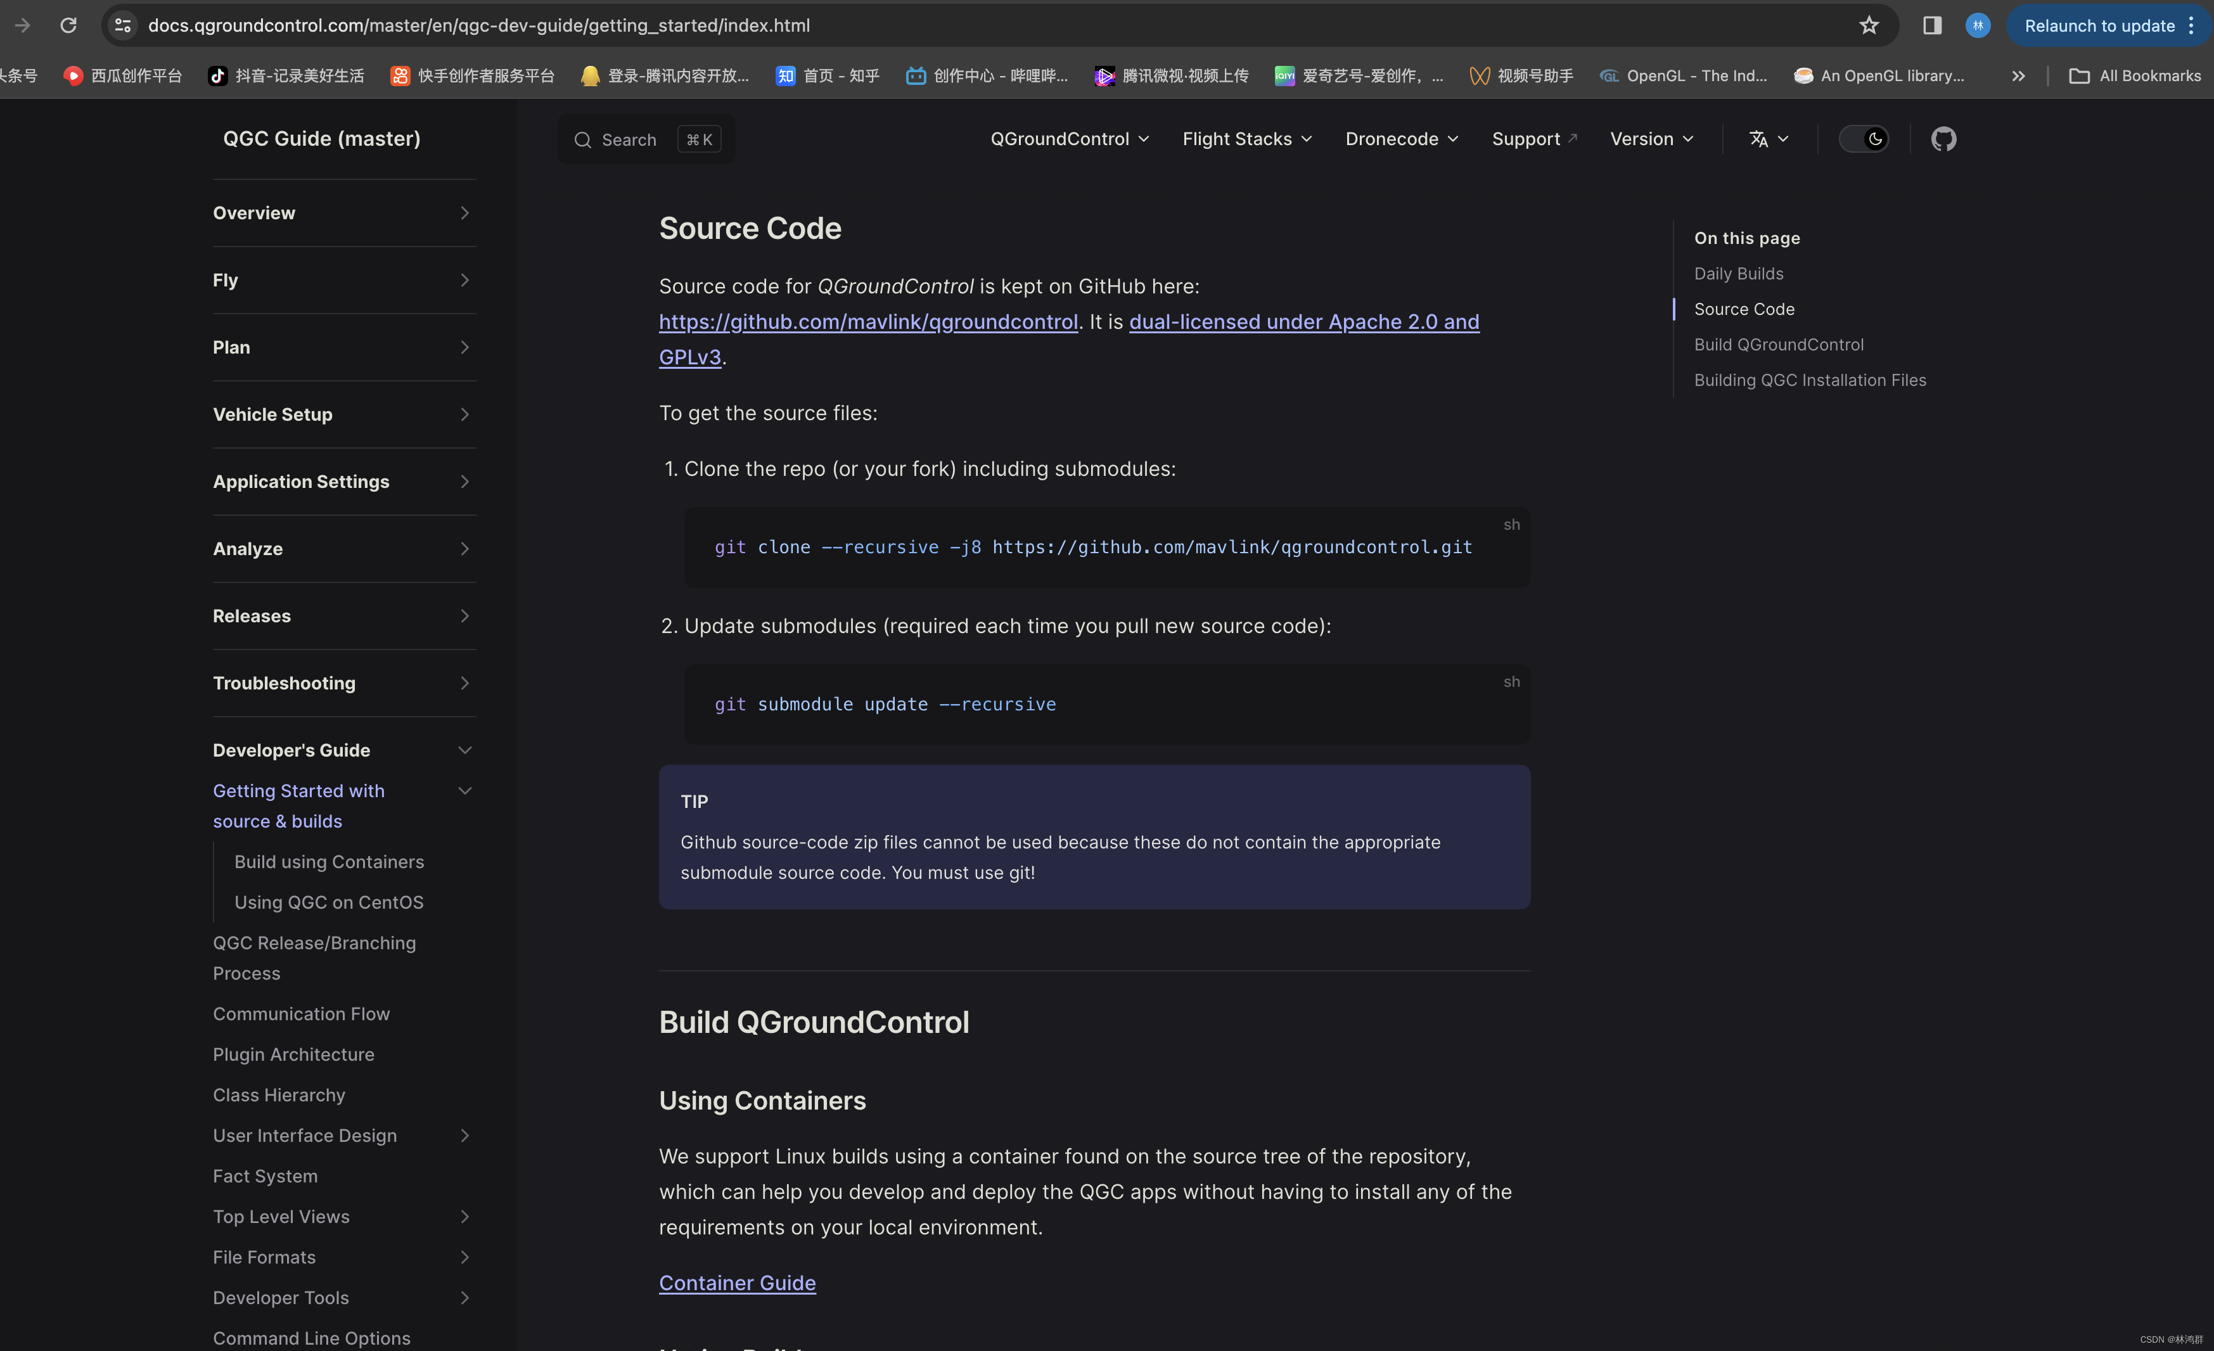Click the address bar URL
The width and height of the screenshot is (2214, 1351).
[x=479, y=25]
